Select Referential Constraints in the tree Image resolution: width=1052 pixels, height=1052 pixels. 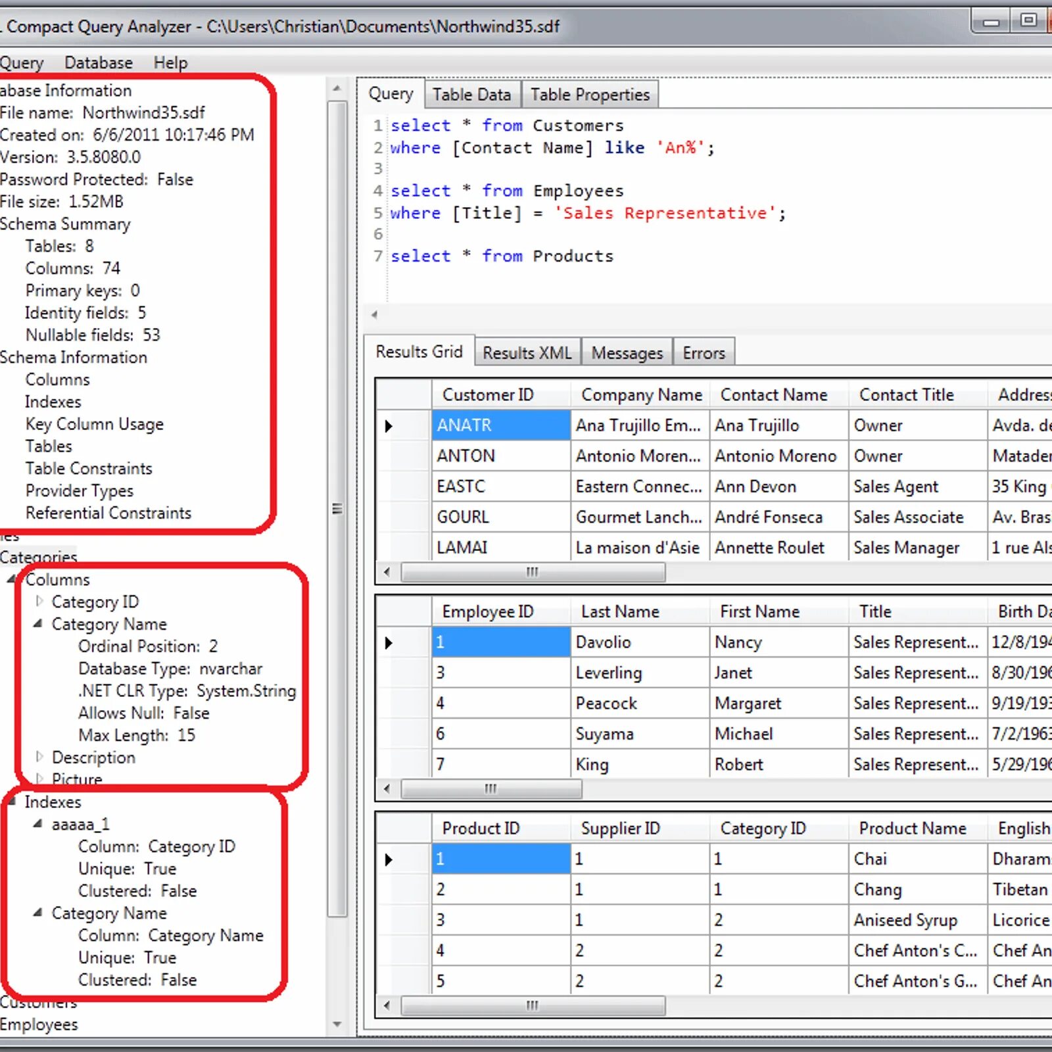point(108,513)
